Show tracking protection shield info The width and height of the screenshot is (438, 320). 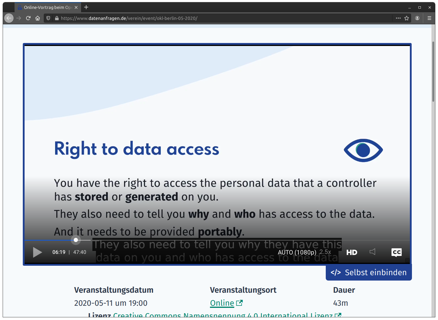[x=48, y=18]
